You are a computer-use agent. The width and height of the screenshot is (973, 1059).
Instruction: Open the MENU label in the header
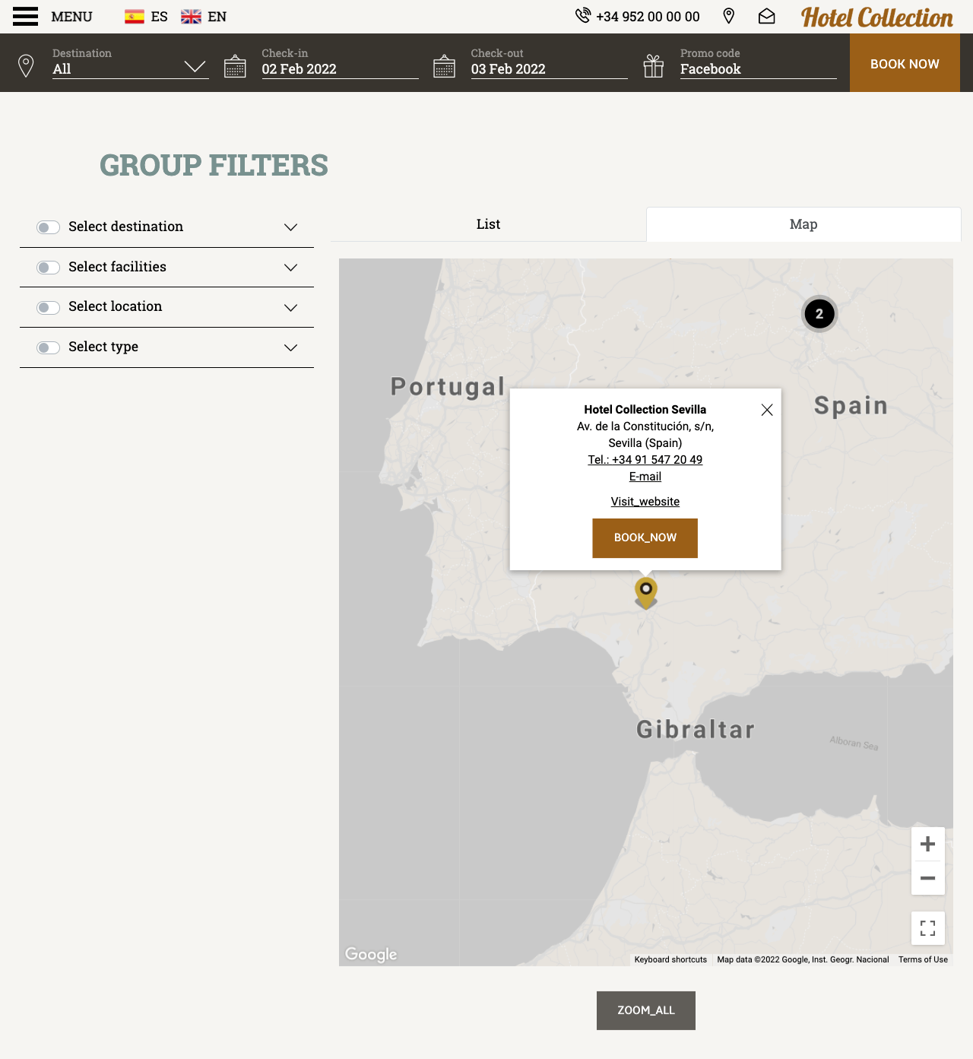pyautogui.click(x=71, y=17)
